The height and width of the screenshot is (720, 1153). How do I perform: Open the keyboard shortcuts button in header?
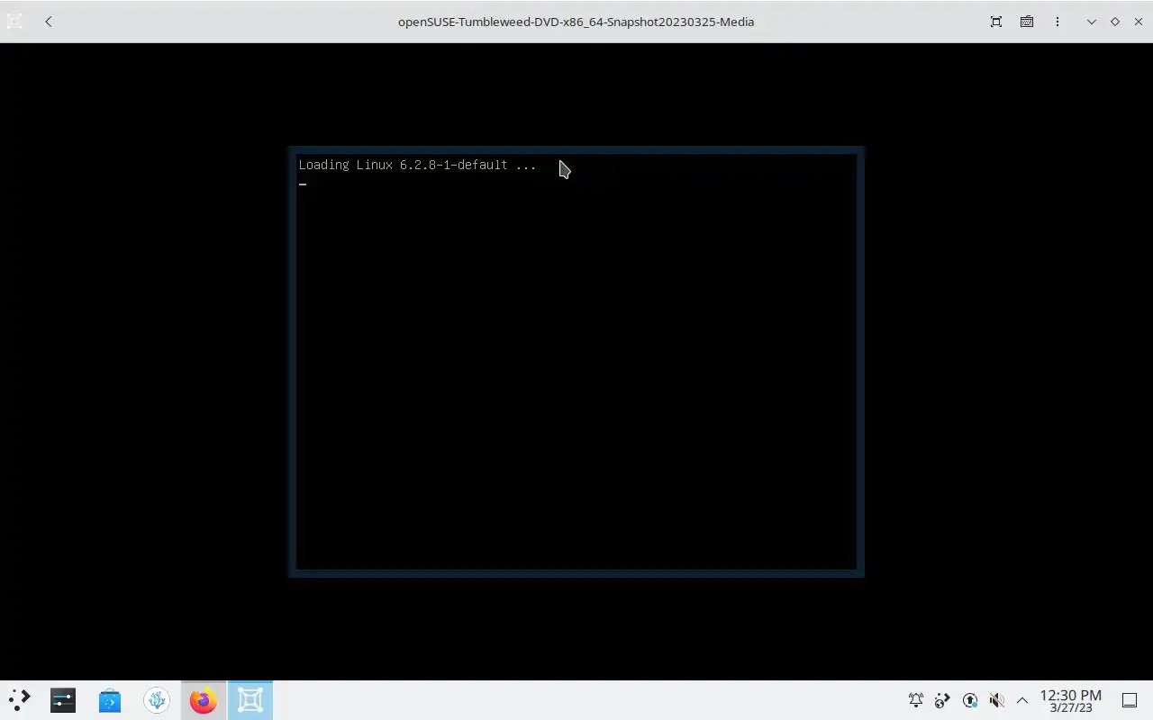tap(1027, 22)
